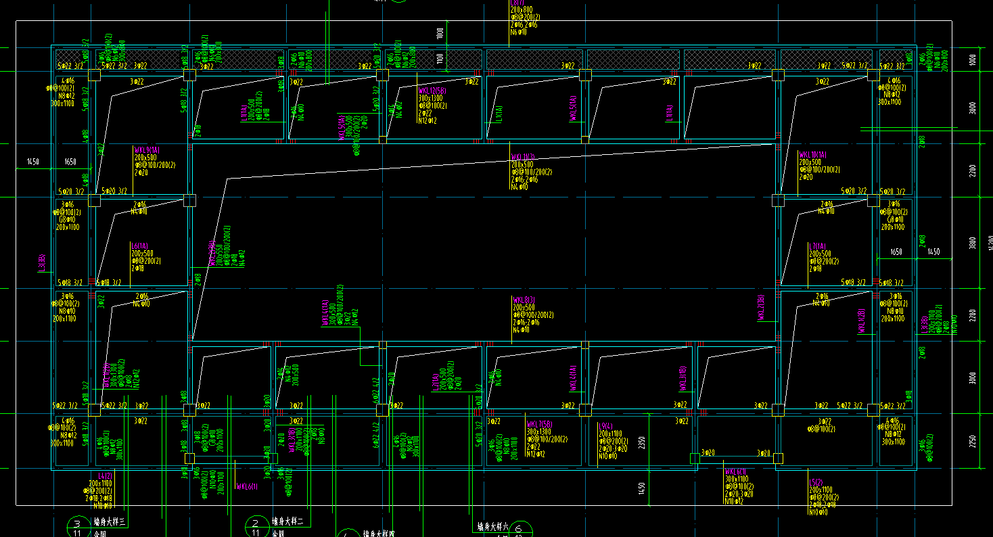Select the L9(4) beam label

pyautogui.click(x=605, y=426)
